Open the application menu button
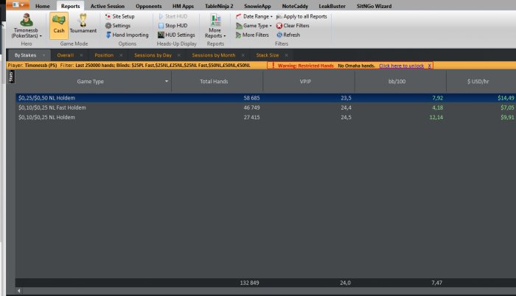 (x=18, y=4)
